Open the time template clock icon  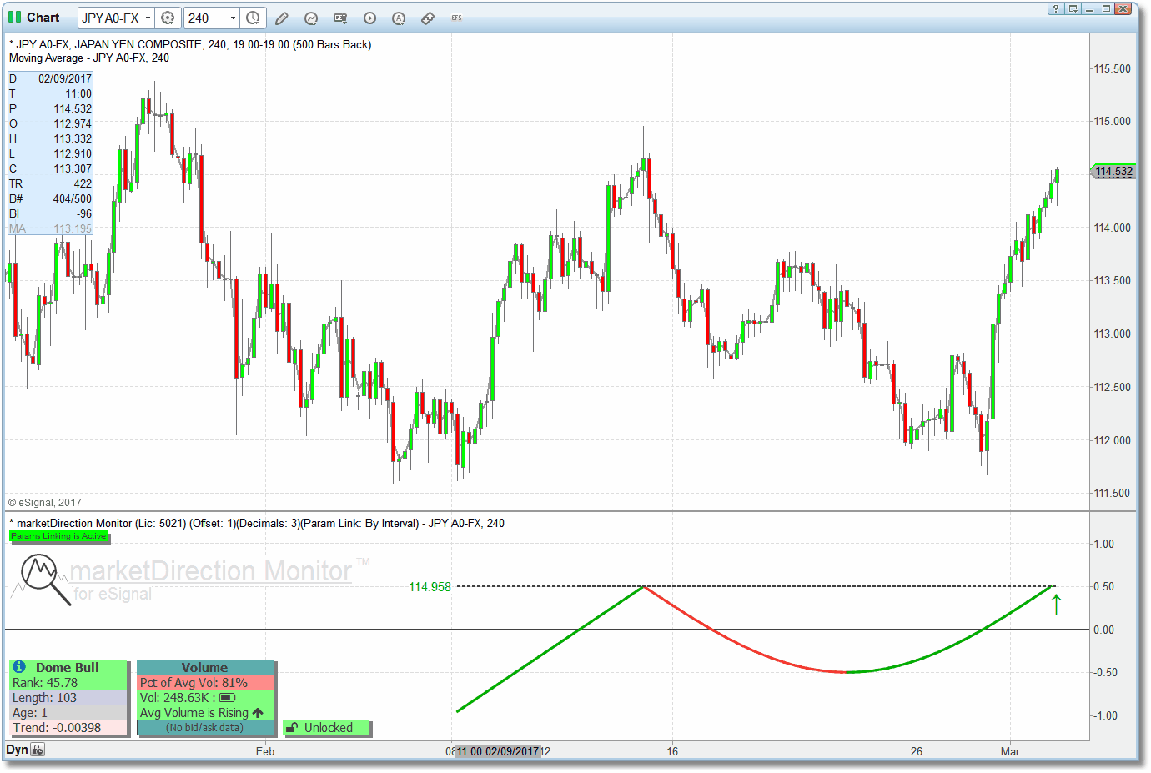(x=253, y=18)
